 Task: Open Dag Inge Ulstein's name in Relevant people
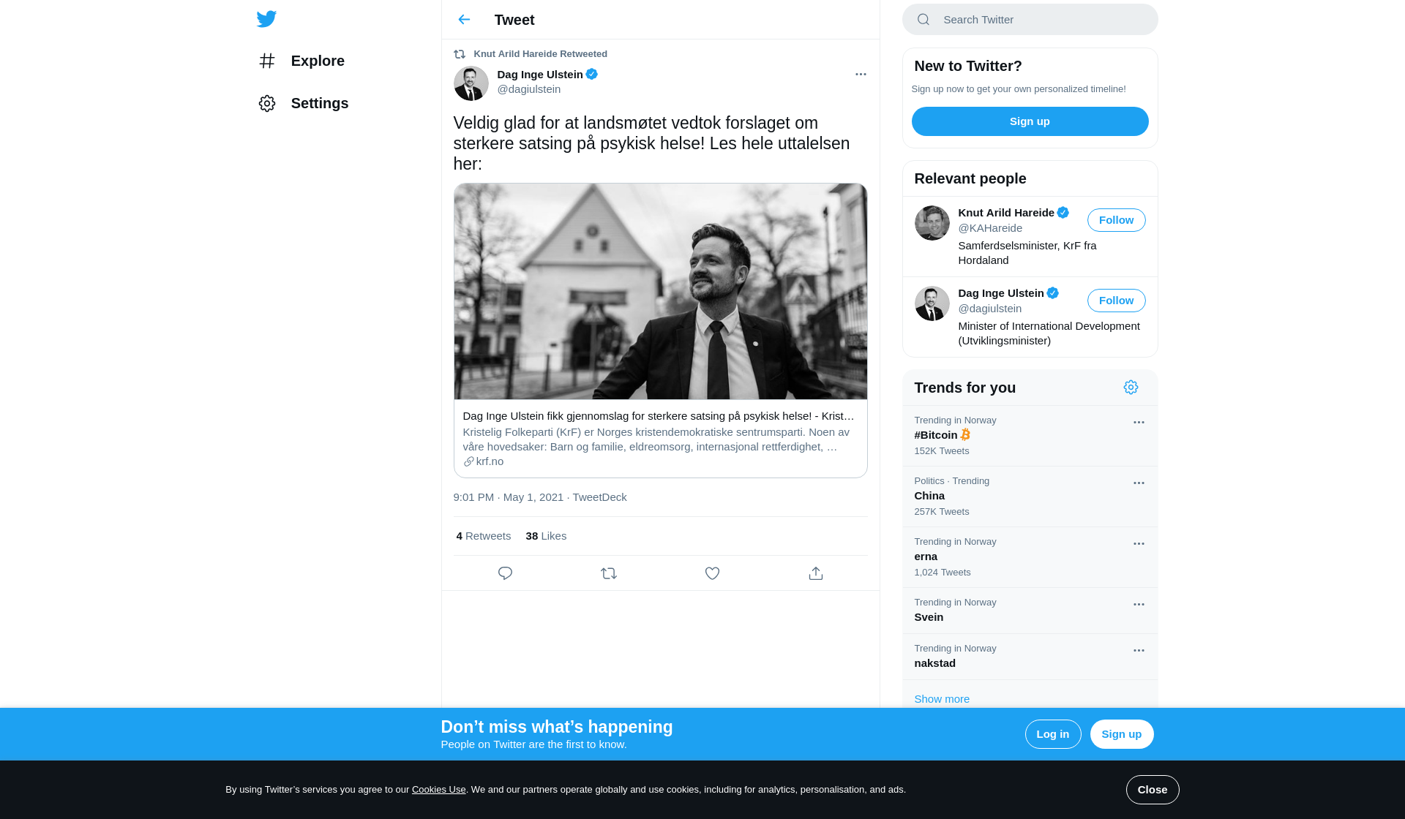[x=1001, y=293]
